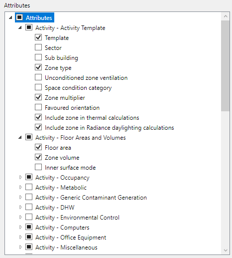Screen dimensions: 232x258
Task: Collapse the root Attributes tree node
Action: (10, 17)
